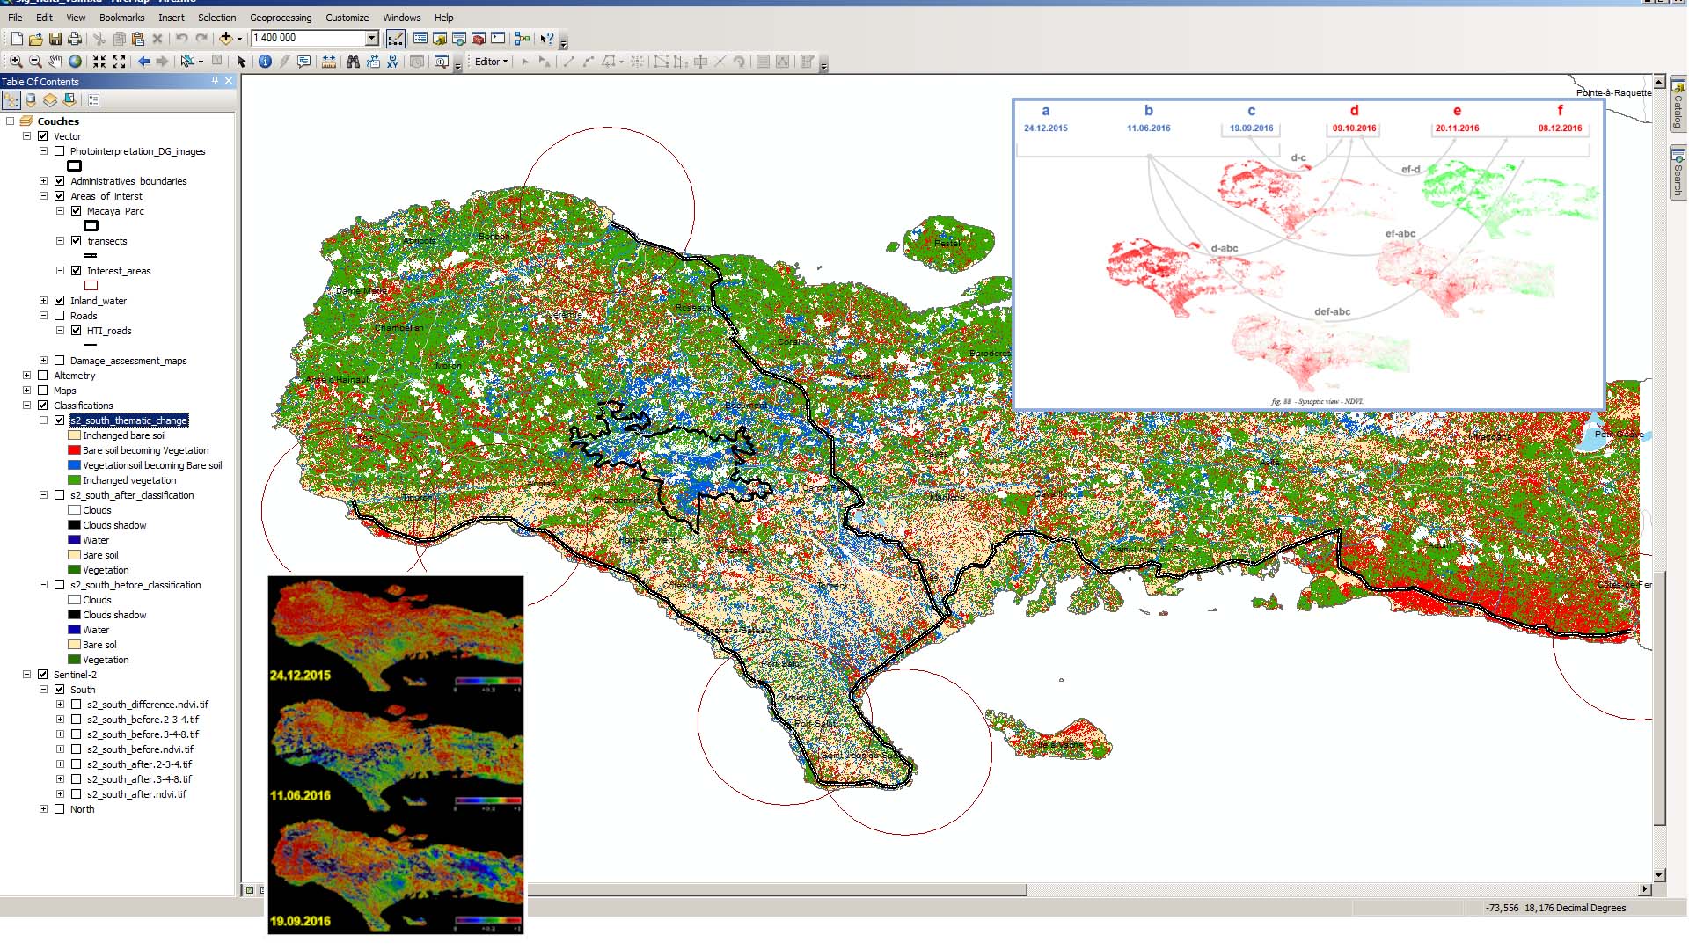Open the Bookmarks menu

121,18
